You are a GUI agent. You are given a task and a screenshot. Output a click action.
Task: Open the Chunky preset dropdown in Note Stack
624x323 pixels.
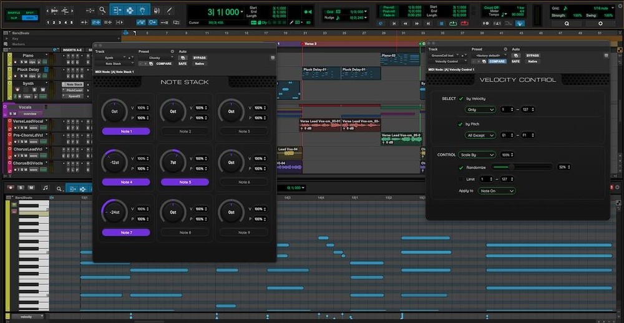pos(155,57)
